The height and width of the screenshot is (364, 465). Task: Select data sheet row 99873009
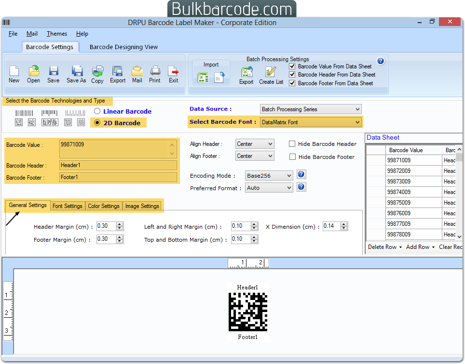click(414, 182)
